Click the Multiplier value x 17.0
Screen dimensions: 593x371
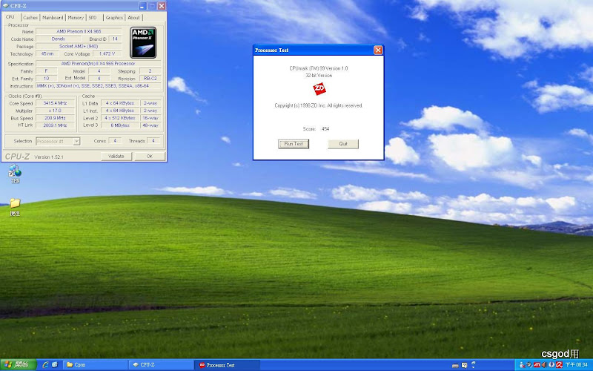(x=55, y=111)
